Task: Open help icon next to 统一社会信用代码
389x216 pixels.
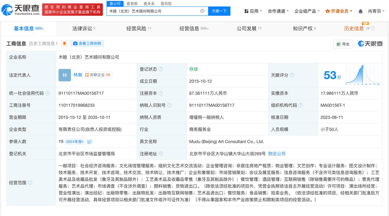Action: pyautogui.click(x=47, y=93)
